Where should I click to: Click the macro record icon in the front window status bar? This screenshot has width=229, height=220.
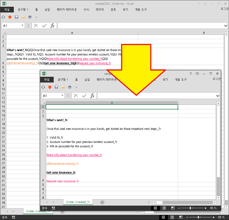(53, 208)
